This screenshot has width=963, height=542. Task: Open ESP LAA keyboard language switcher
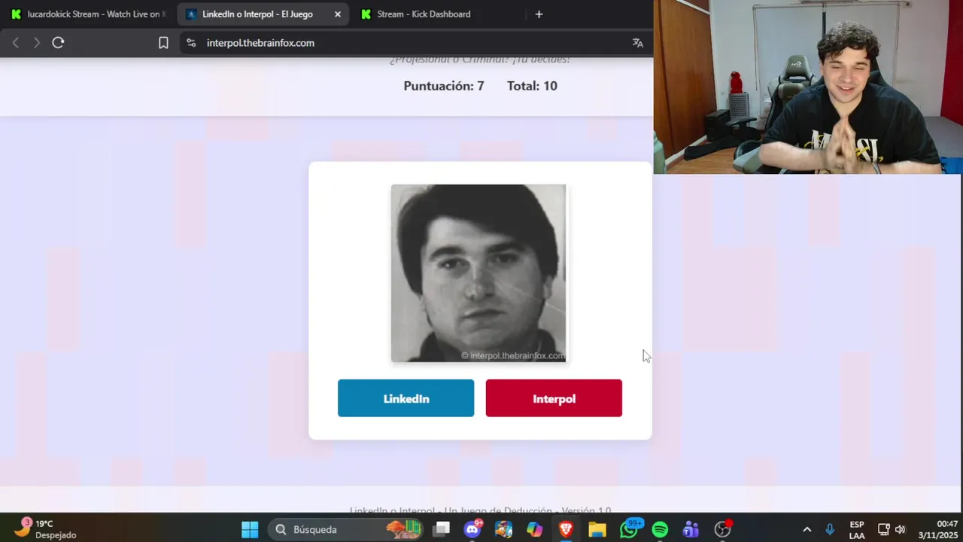[857, 529]
